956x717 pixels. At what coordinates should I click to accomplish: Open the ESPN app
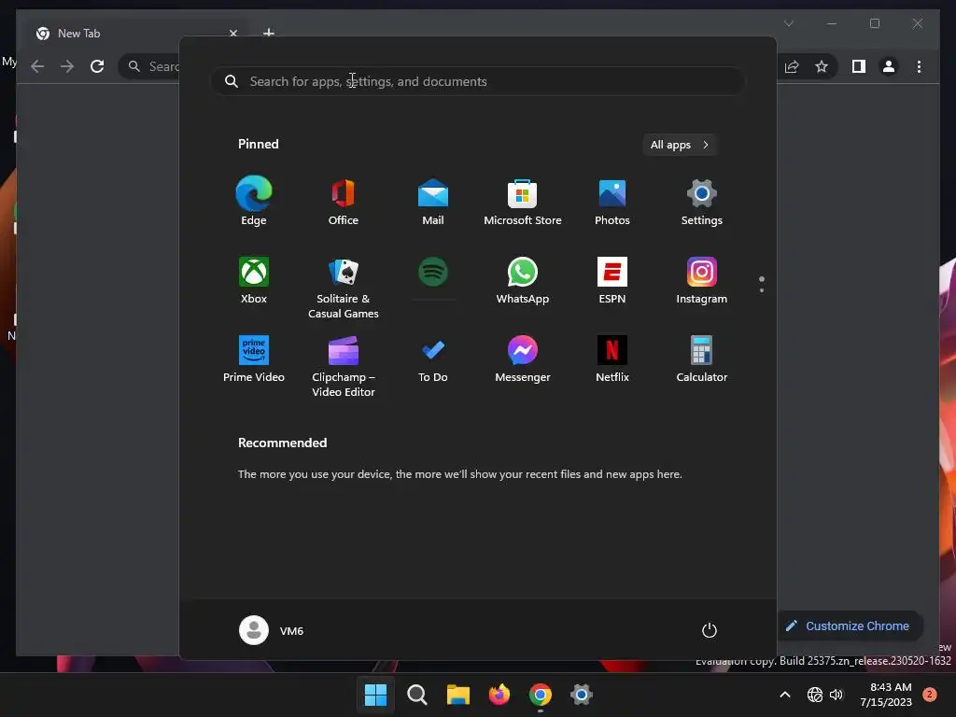(612, 280)
